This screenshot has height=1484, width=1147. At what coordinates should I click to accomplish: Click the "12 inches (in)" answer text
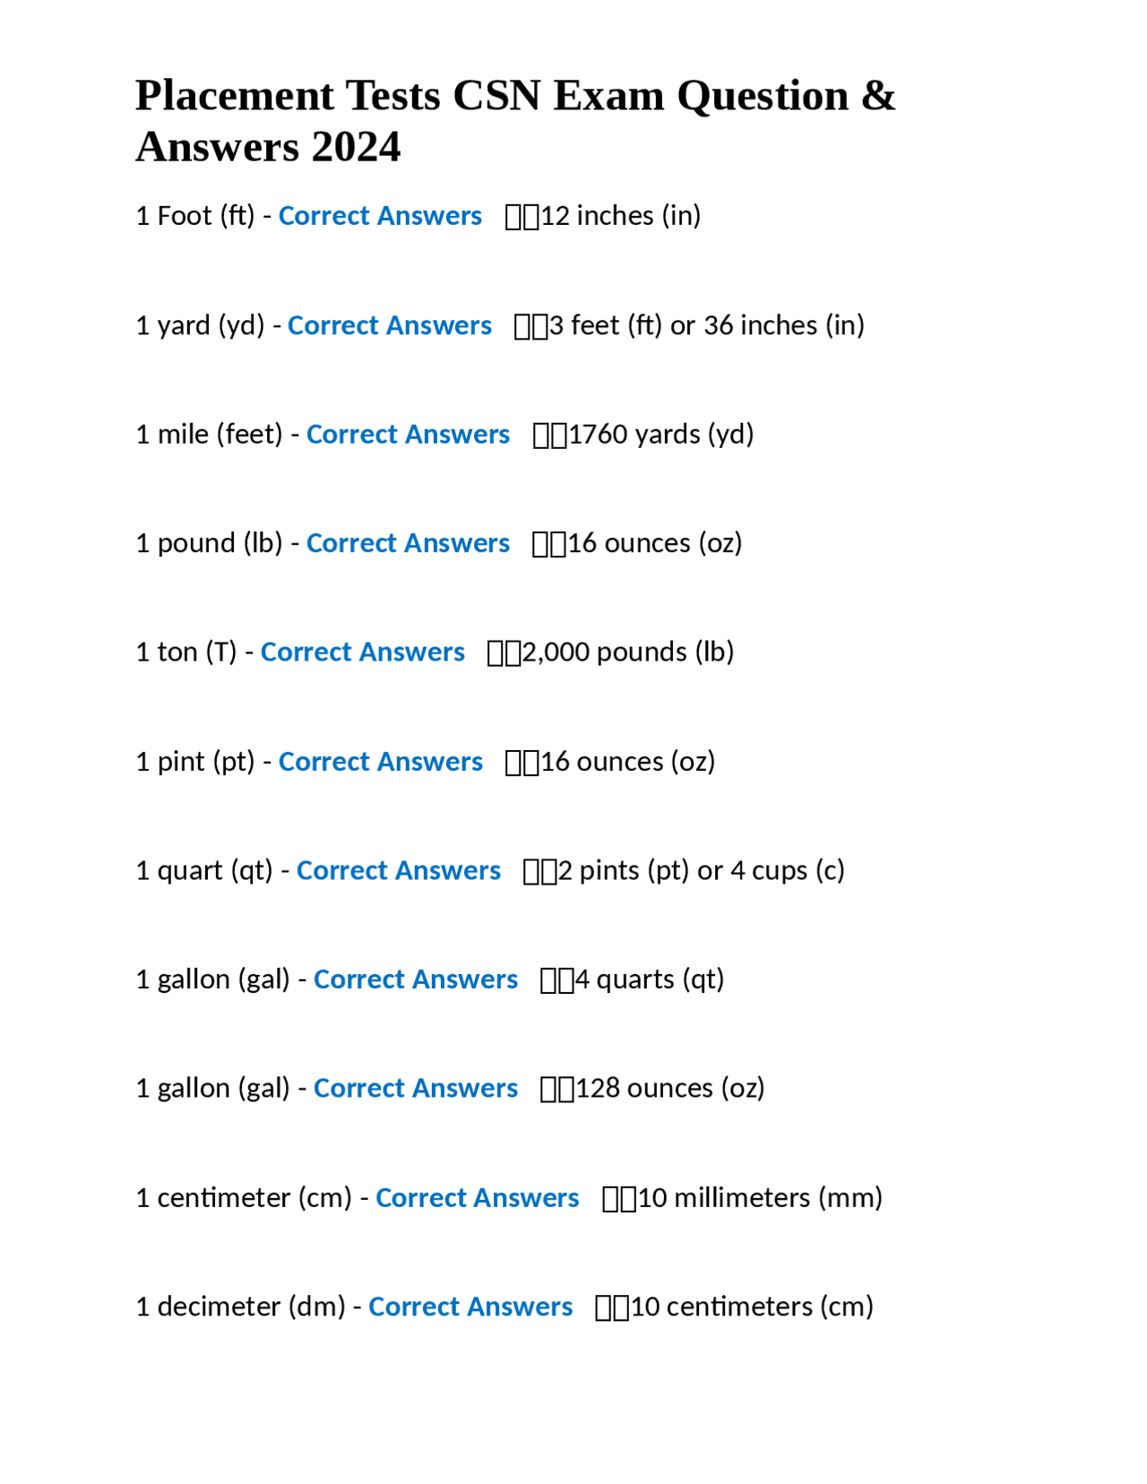click(x=620, y=216)
